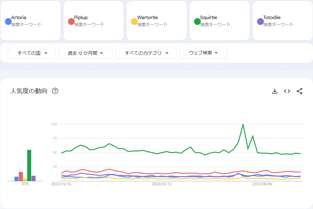The image size is (313, 209).
Task: Edit the Wartortle search term
Action: [x=148, y=18]
